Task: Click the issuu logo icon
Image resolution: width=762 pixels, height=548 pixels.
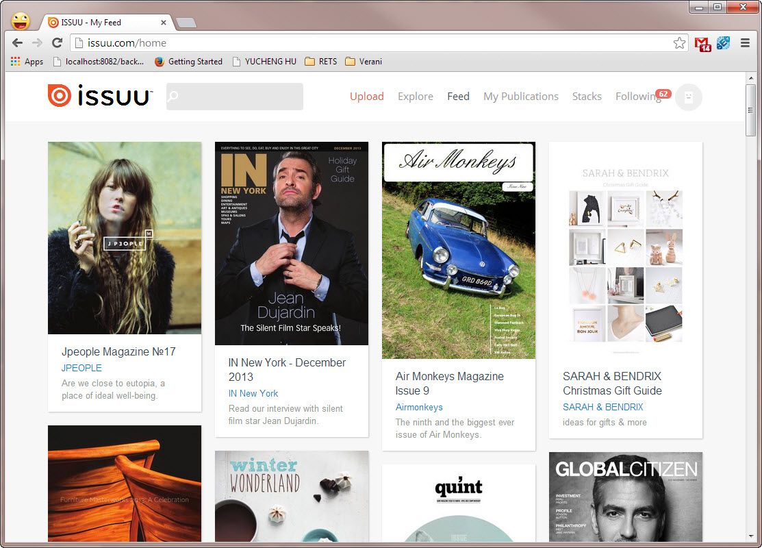Action: (59, 96)
